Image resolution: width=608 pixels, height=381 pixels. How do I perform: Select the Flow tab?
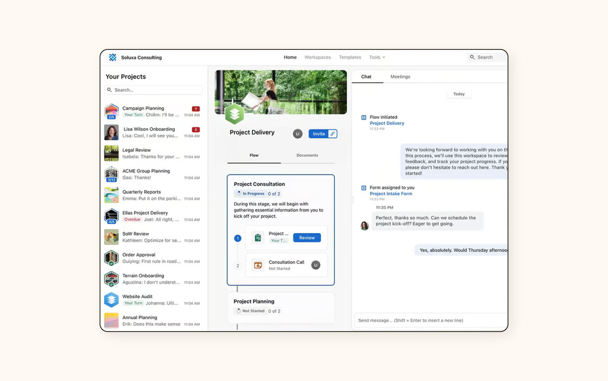254,155
